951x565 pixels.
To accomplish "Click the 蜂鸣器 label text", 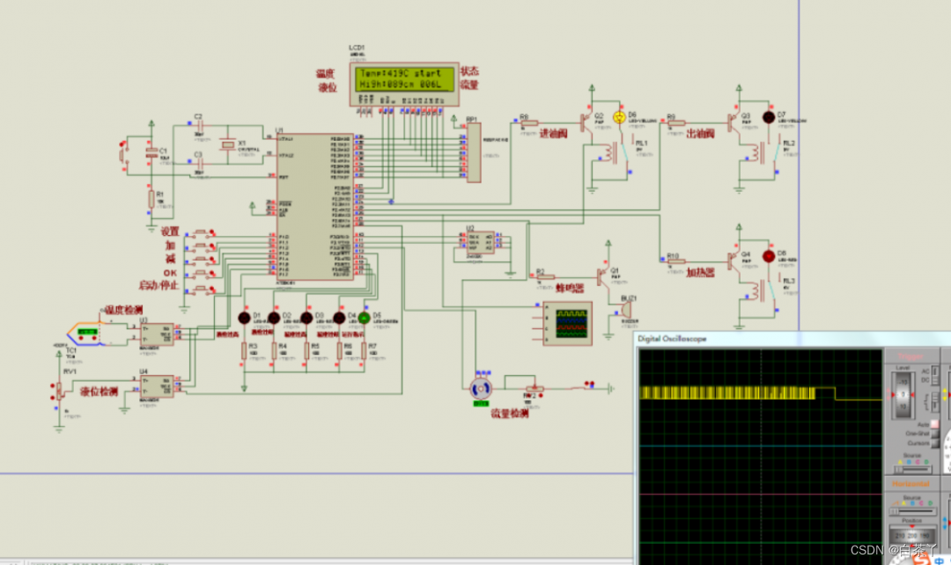I will [570, 288].
